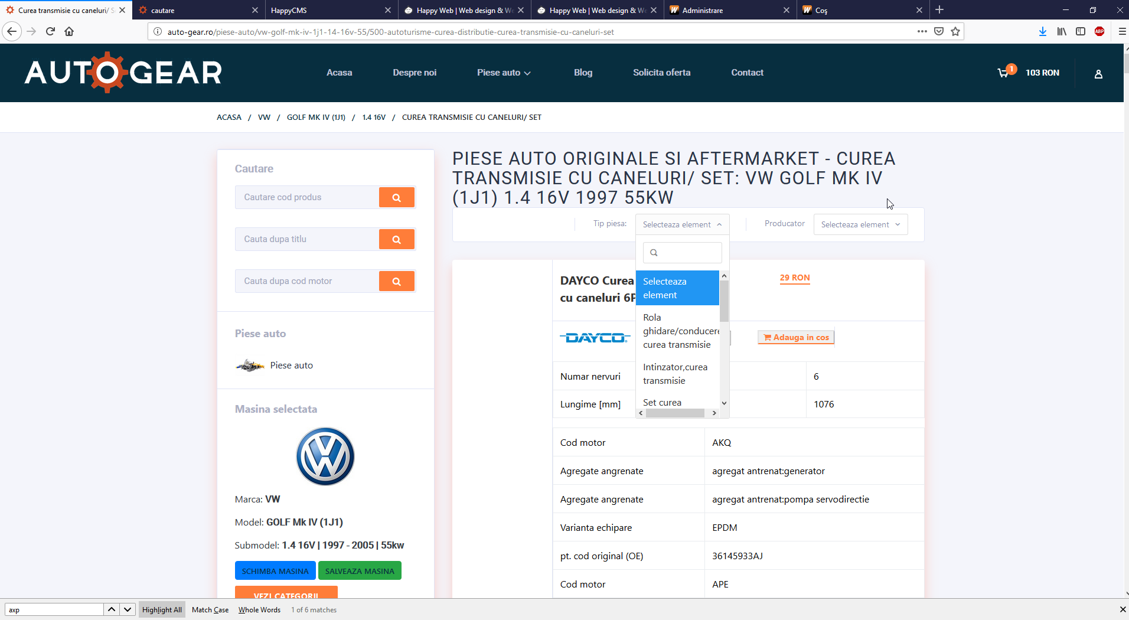Find next match arrow in find bar

click(x=128, y=609)
